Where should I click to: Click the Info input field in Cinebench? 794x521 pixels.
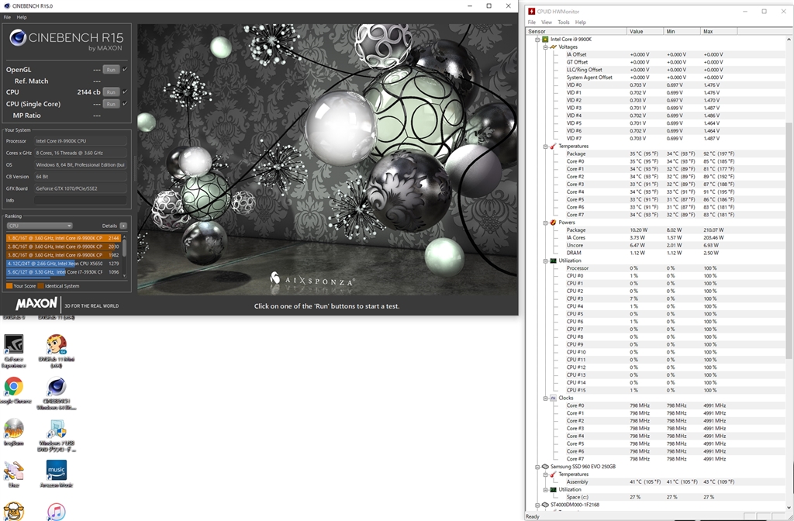click(x=81, y=200)
